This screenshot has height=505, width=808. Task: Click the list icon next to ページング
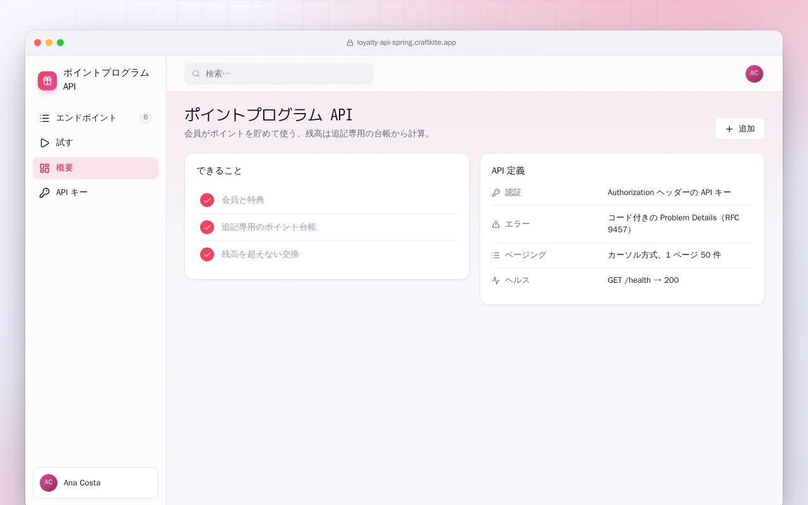pyautogui.click(x=496, y=255)
